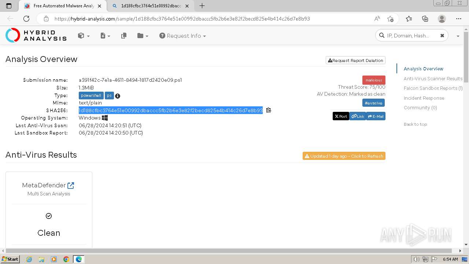469x264 pixels.
Task: Expand the Request Info menu
Action: (x=182, y=36)
